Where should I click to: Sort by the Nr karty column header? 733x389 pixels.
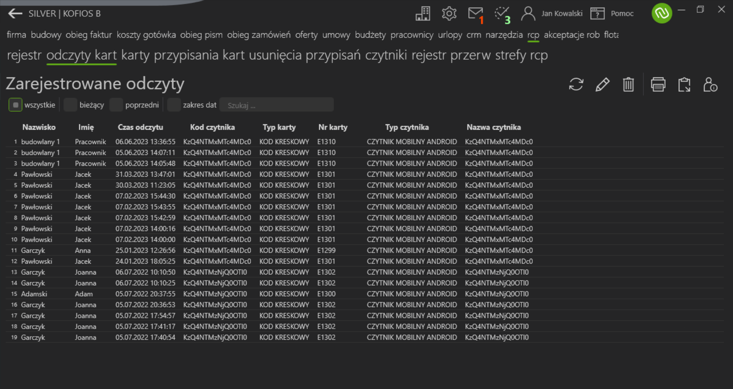pyautogui.click(x=333, y=127)
